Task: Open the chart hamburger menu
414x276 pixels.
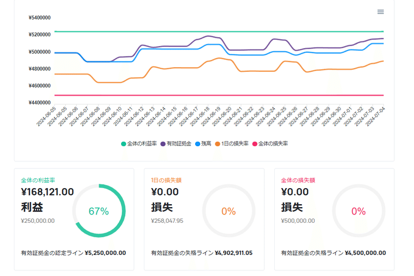Action: click(380, 12)
